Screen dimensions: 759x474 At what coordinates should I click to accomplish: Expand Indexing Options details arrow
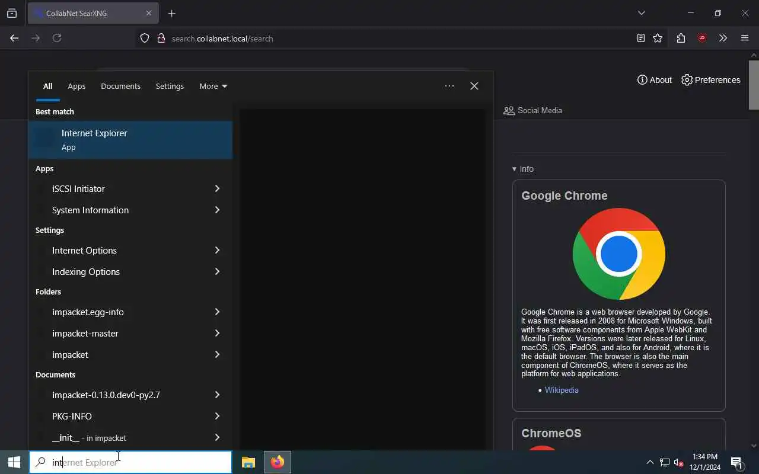click(217, 271)
